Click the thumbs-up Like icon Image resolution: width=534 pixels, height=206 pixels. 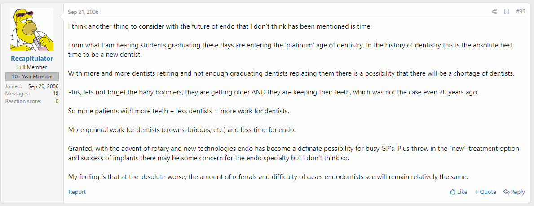(x=452, y=192)
